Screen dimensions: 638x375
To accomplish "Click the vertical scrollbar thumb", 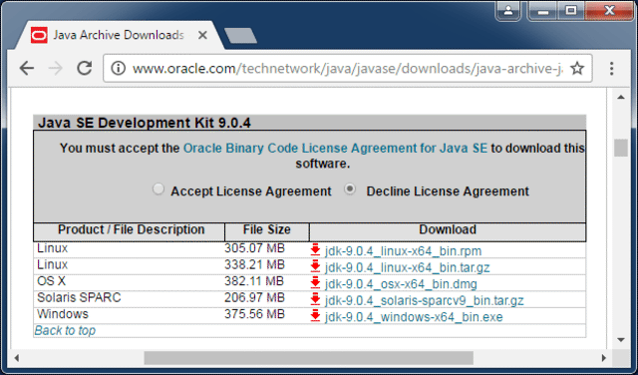I will tap(621, 148).
